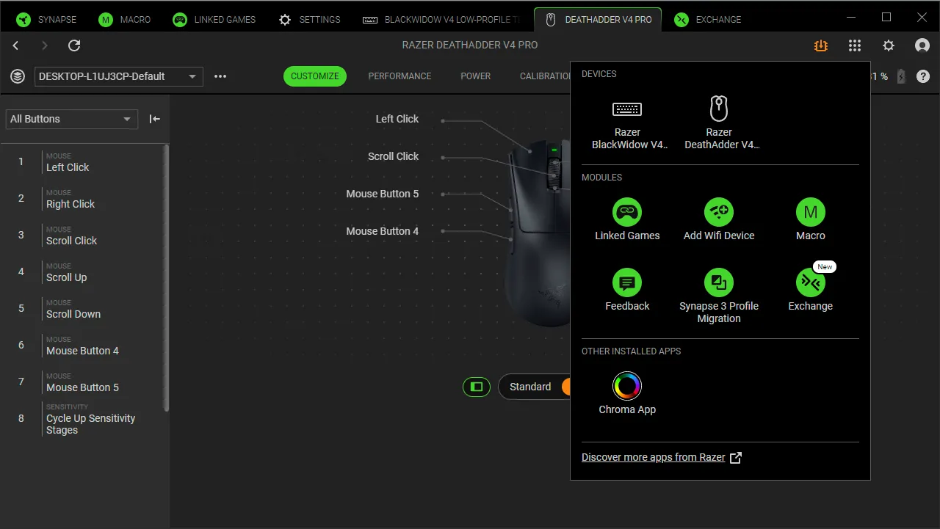Click the DeathAdder mouse image

click(538, 233)
